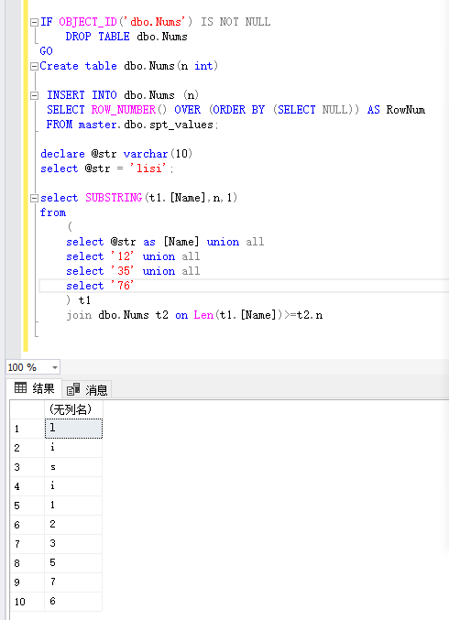Collapse the IF OBJECT_ID code block
This screenshot has width=449, height=620.
(35, 22)
